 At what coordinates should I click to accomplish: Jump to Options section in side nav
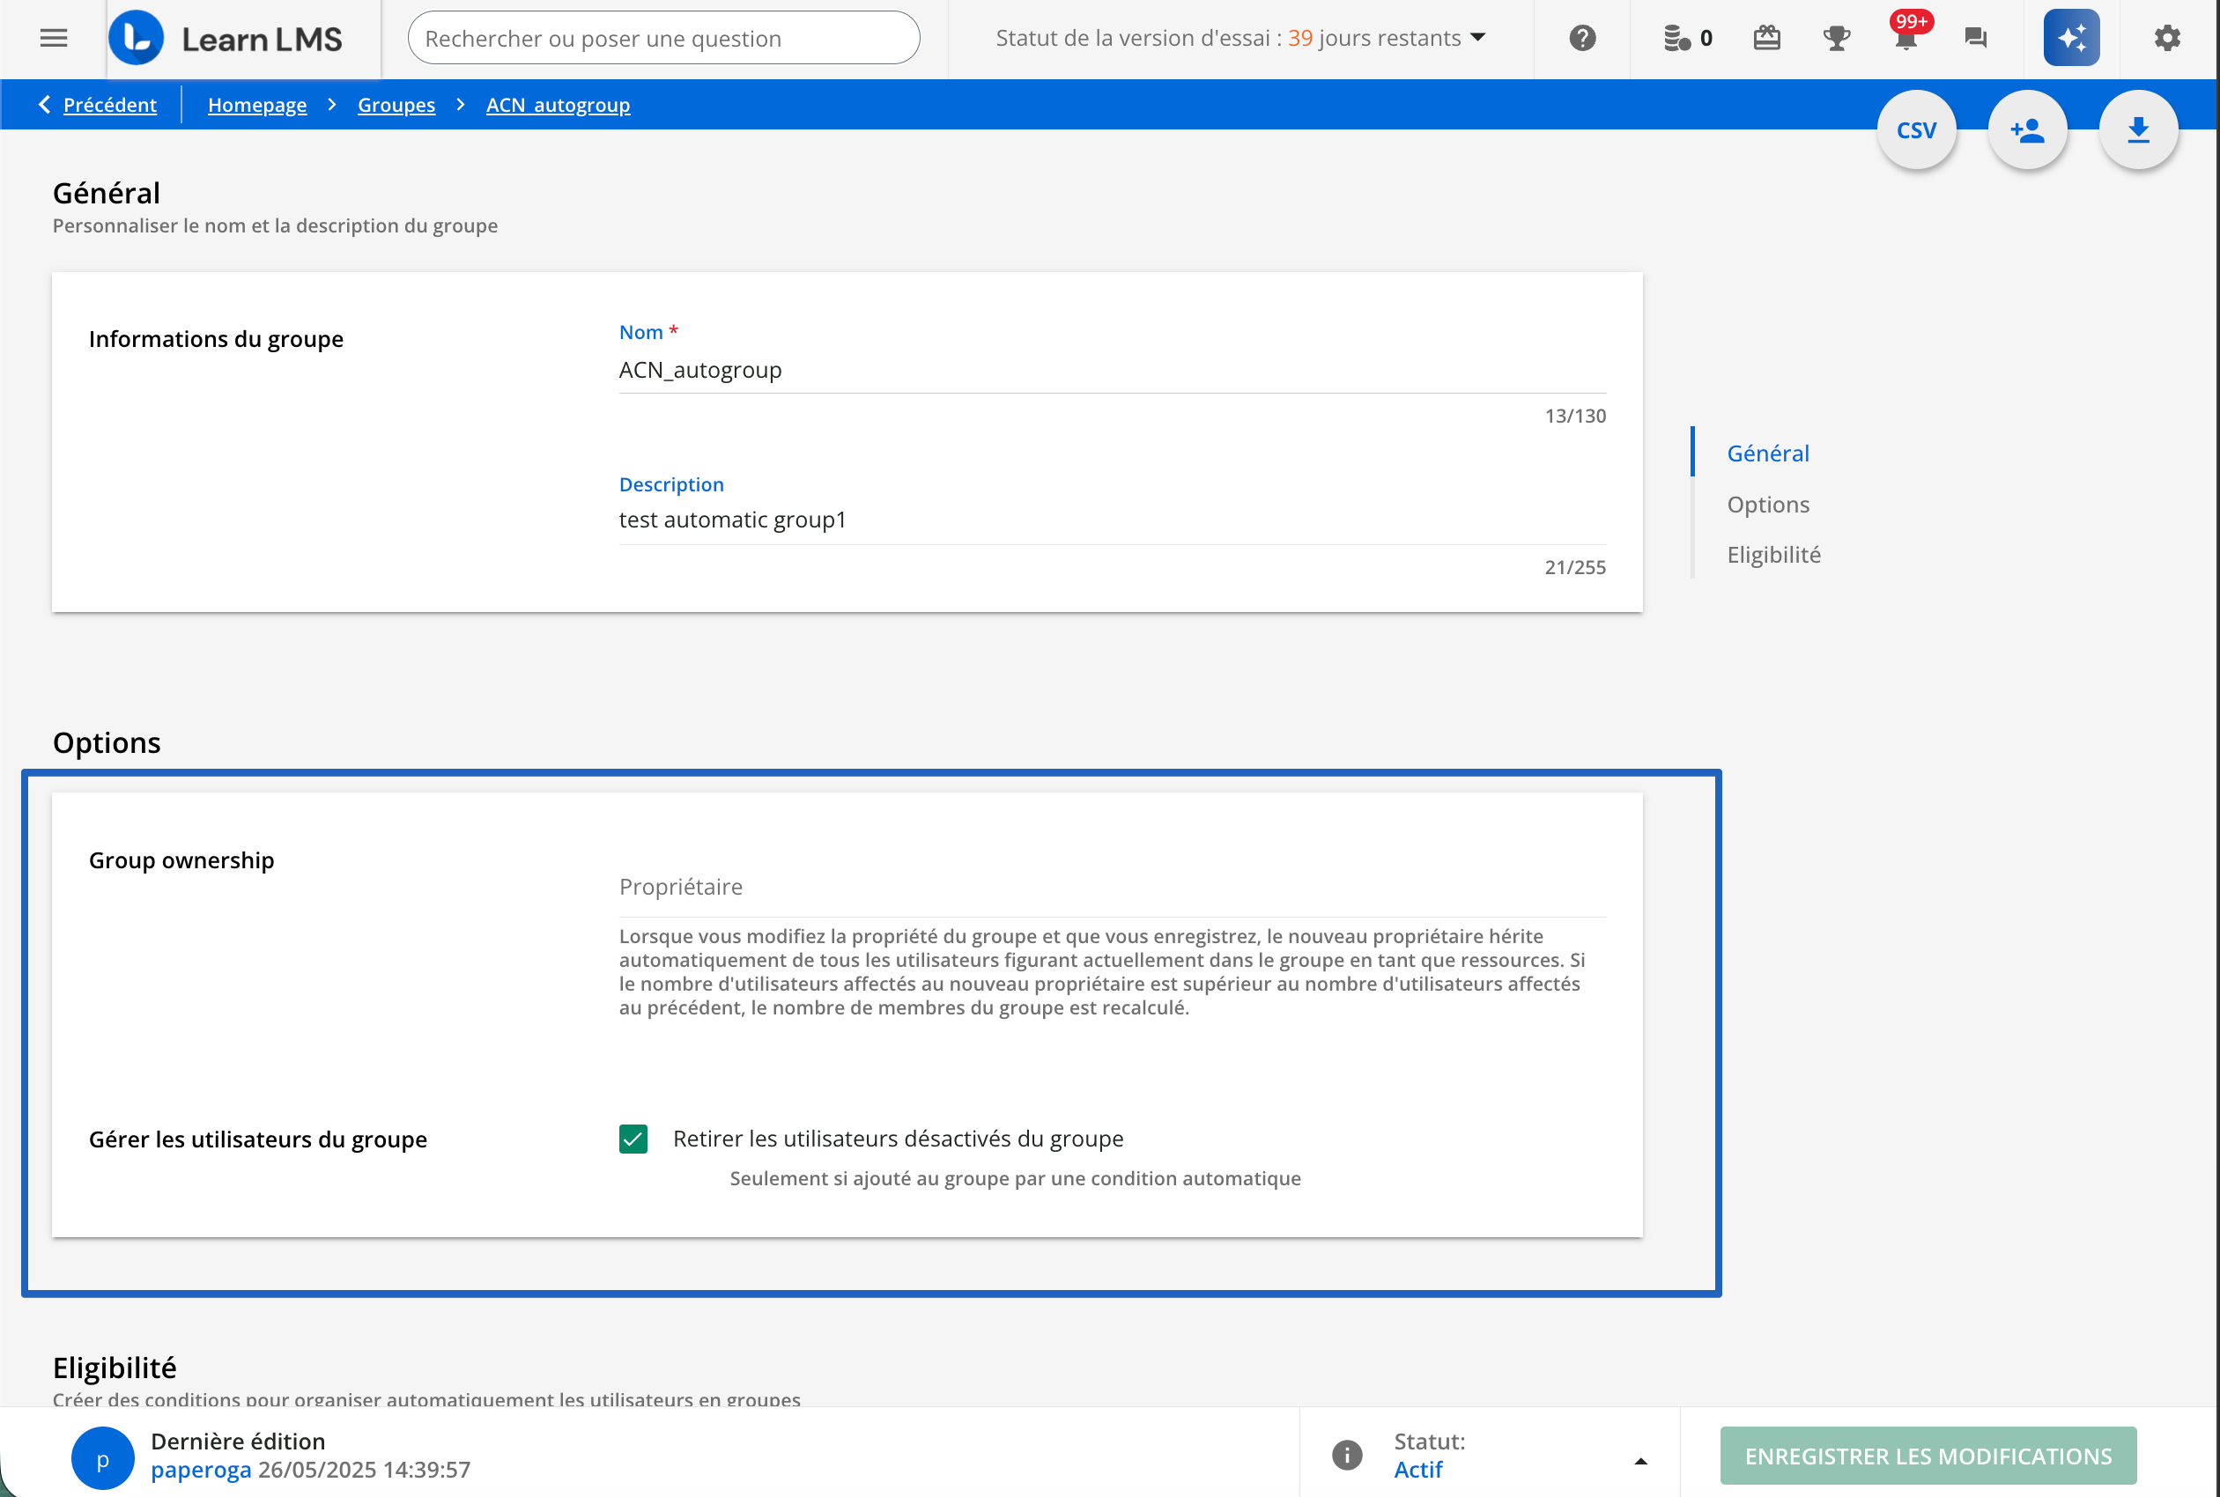[x=1767, y=504]
